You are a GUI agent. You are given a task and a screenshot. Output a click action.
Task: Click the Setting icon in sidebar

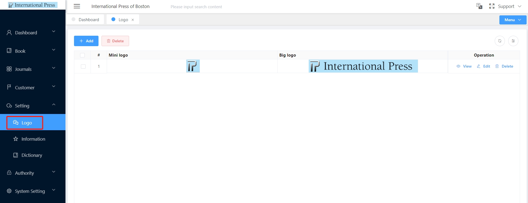pyautogui.click(x=9, y=105)
